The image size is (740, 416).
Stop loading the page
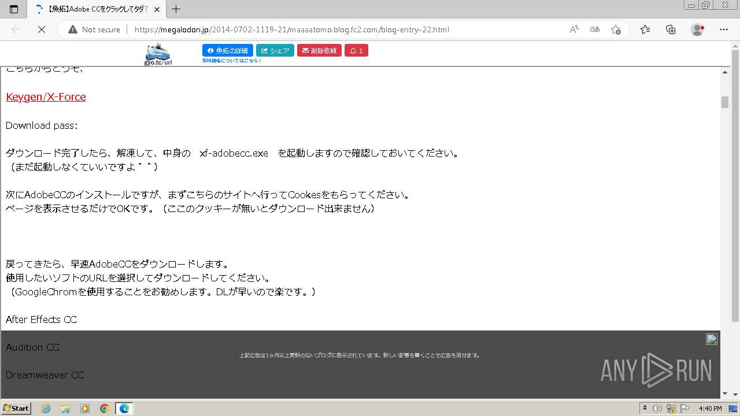[x=42, y=29]
